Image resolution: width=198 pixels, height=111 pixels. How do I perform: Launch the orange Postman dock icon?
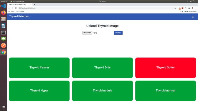click(4, 46)
